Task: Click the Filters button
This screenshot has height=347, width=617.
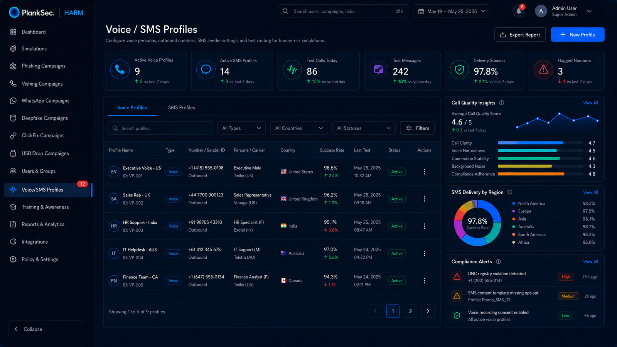Action: 417,128
